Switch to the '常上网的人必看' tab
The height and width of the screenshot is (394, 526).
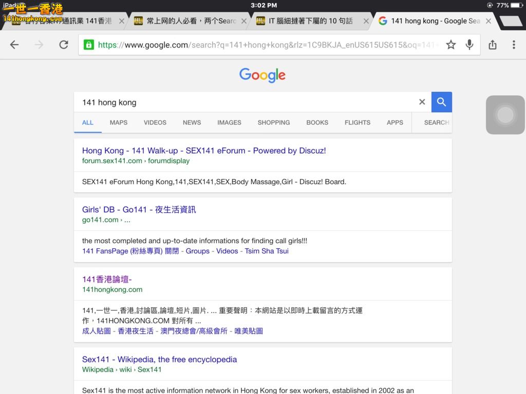tap(191, 21)
